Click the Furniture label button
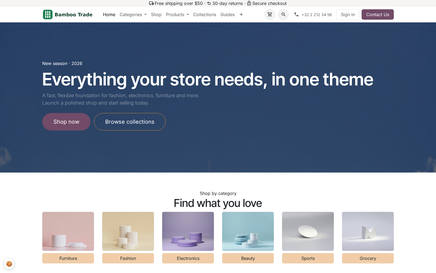Viewport: 436px width, 273px height. [68, 258]
